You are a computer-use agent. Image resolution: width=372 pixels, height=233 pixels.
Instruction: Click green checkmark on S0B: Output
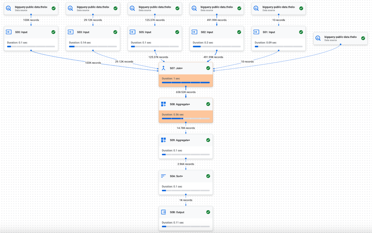click(x=208, y=212)
